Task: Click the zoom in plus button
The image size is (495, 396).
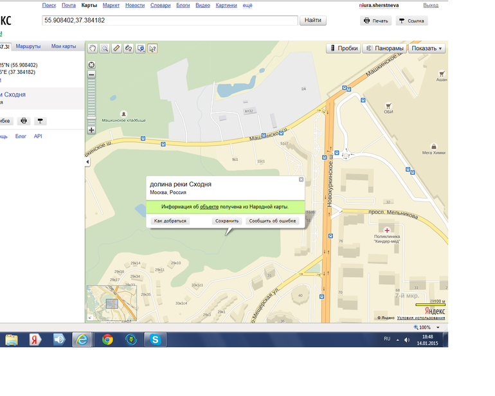Action: (x=91, y=130)
